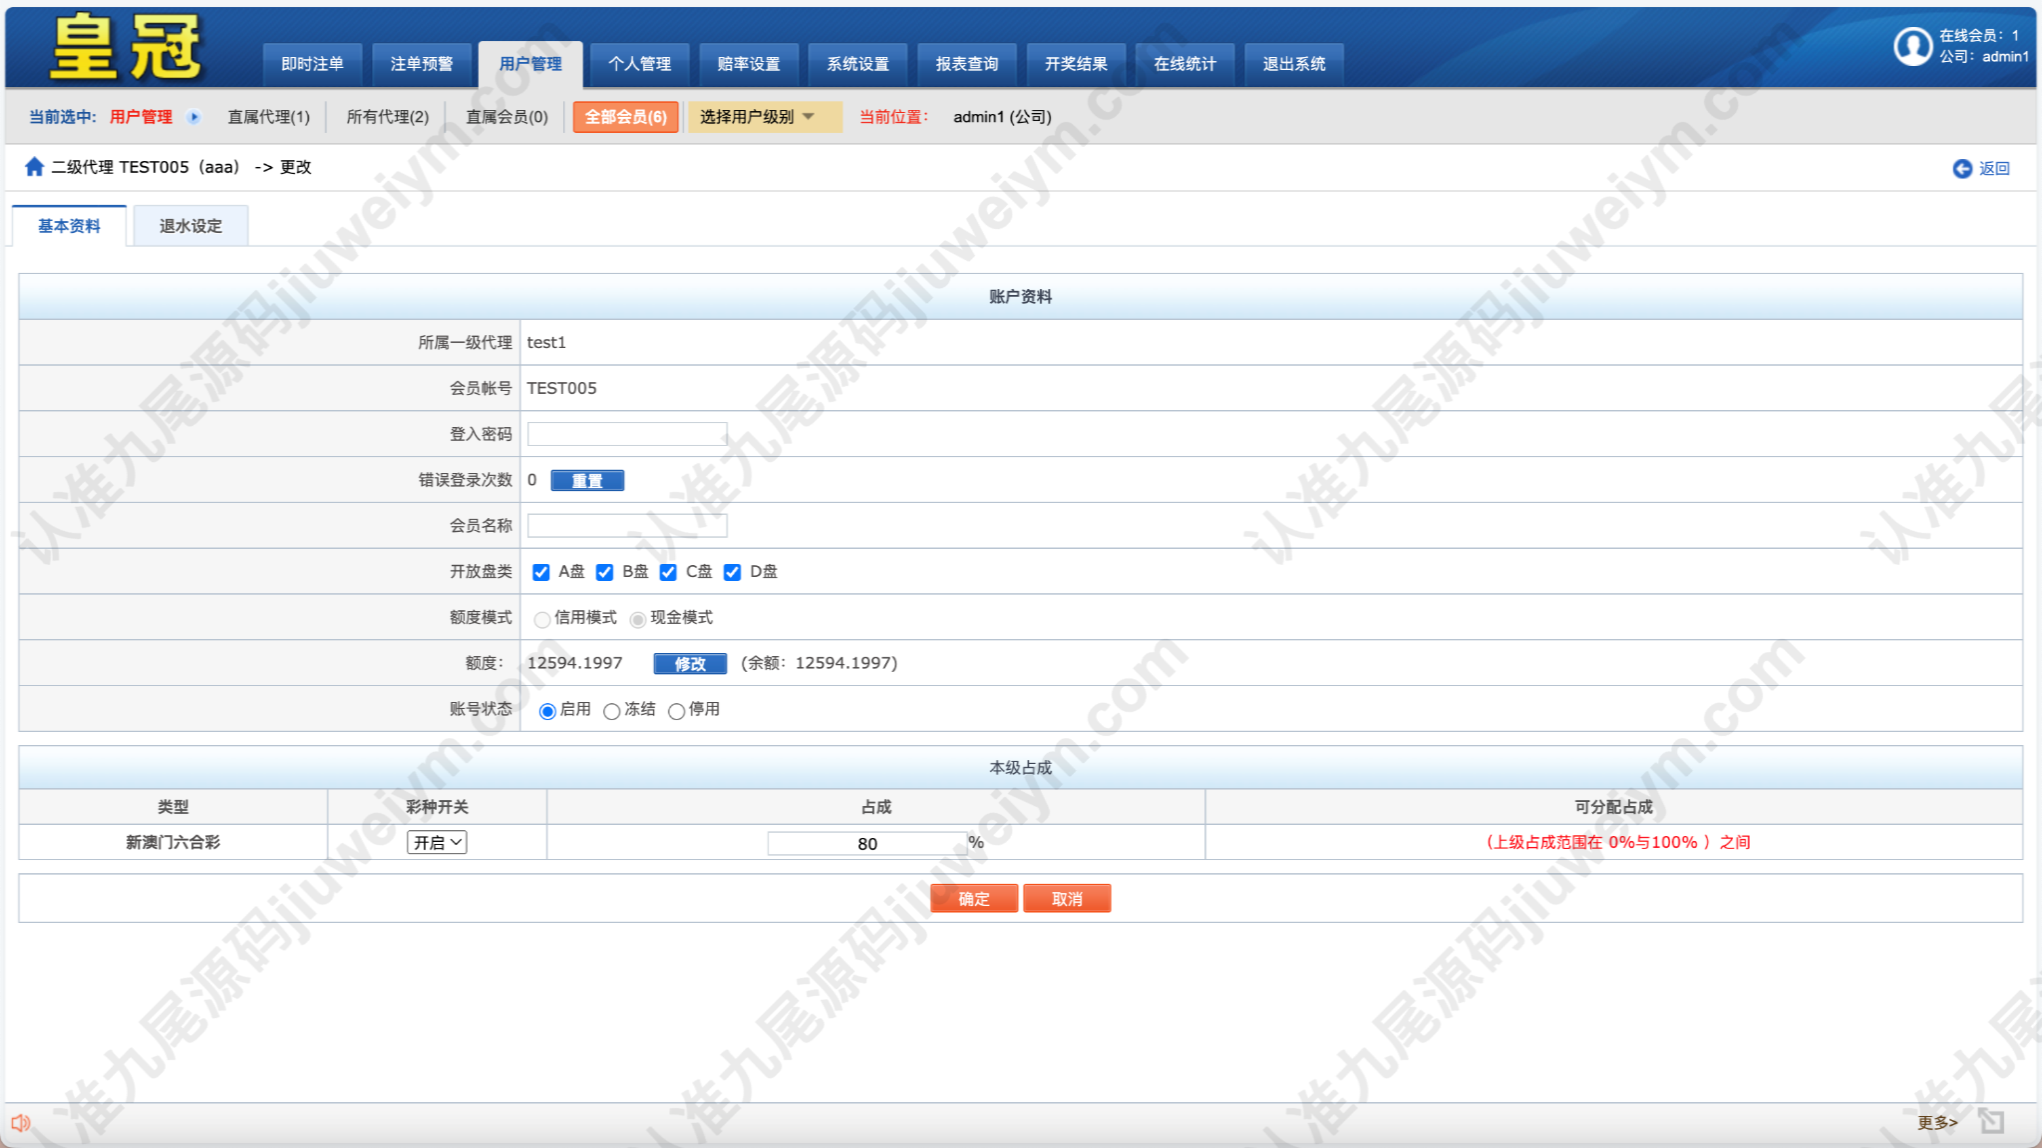The width and height of the screenshot is (2042, 1148).
Task: Click the 占成 percentage input field
Action: pyautogui.click(x=867, y=844)
